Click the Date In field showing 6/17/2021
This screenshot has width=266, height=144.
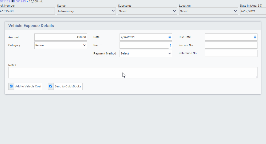[x=253, y=11]
